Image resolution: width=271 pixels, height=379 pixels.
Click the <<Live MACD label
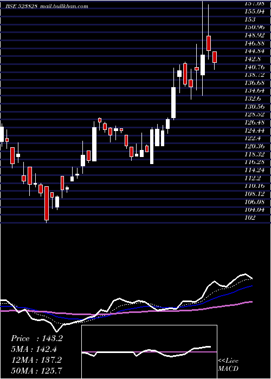point(228,364)
